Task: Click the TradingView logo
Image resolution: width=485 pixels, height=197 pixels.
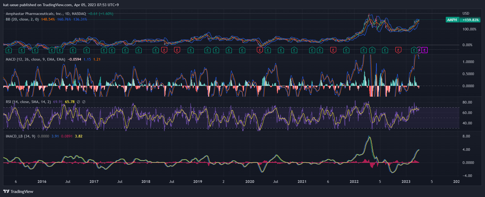Action: point(18,191)
